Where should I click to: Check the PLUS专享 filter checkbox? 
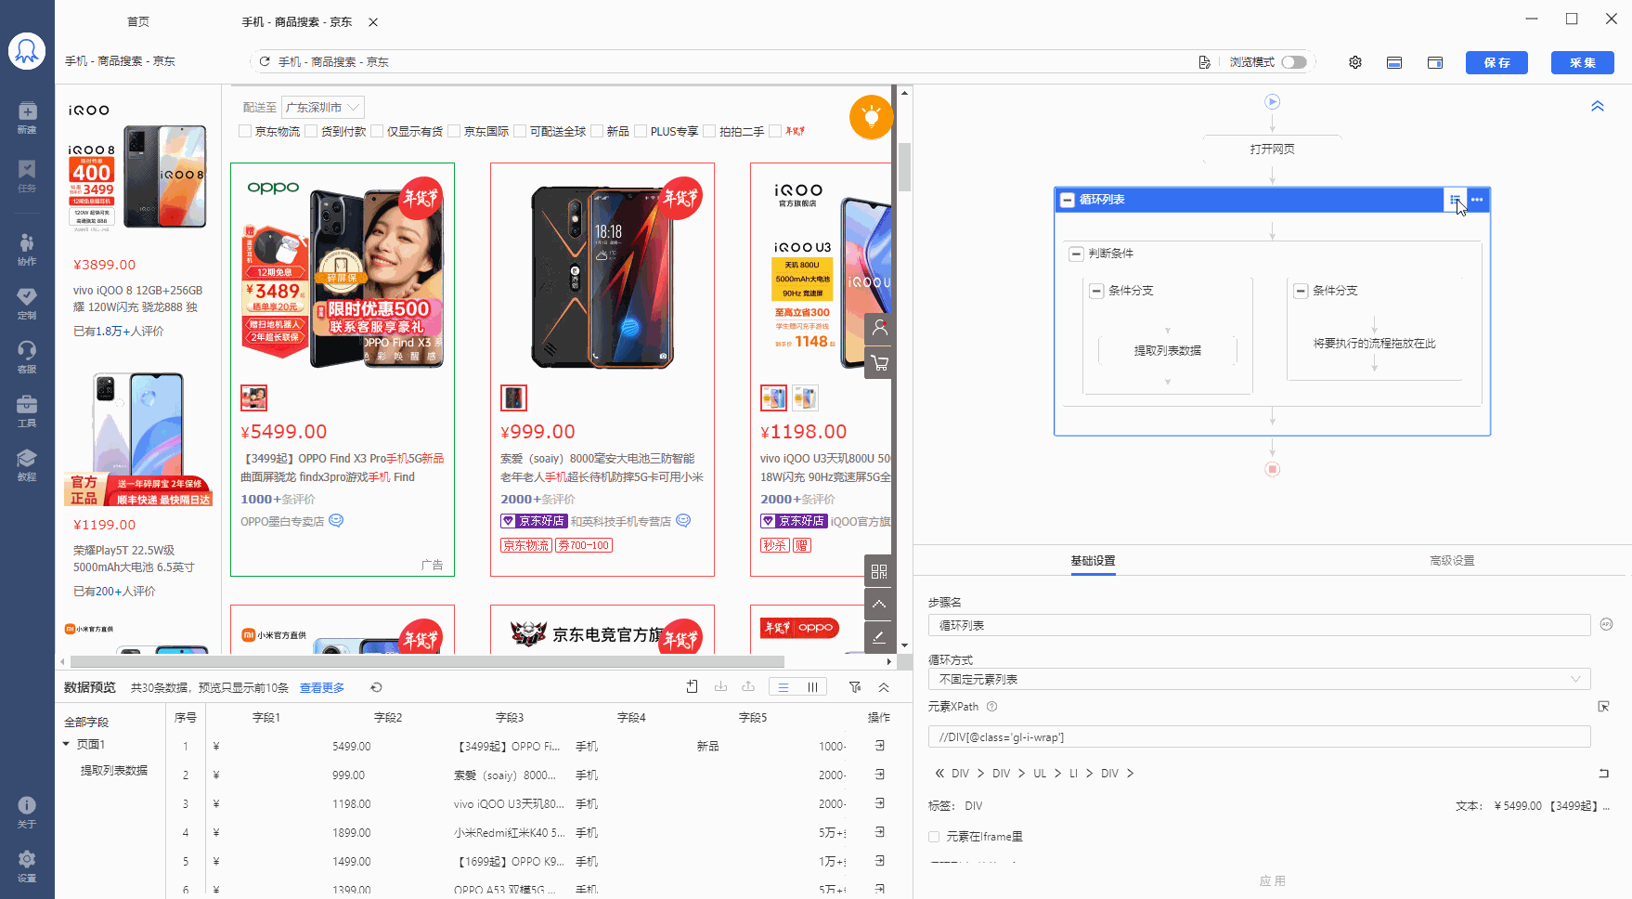(x=641, y=132)
